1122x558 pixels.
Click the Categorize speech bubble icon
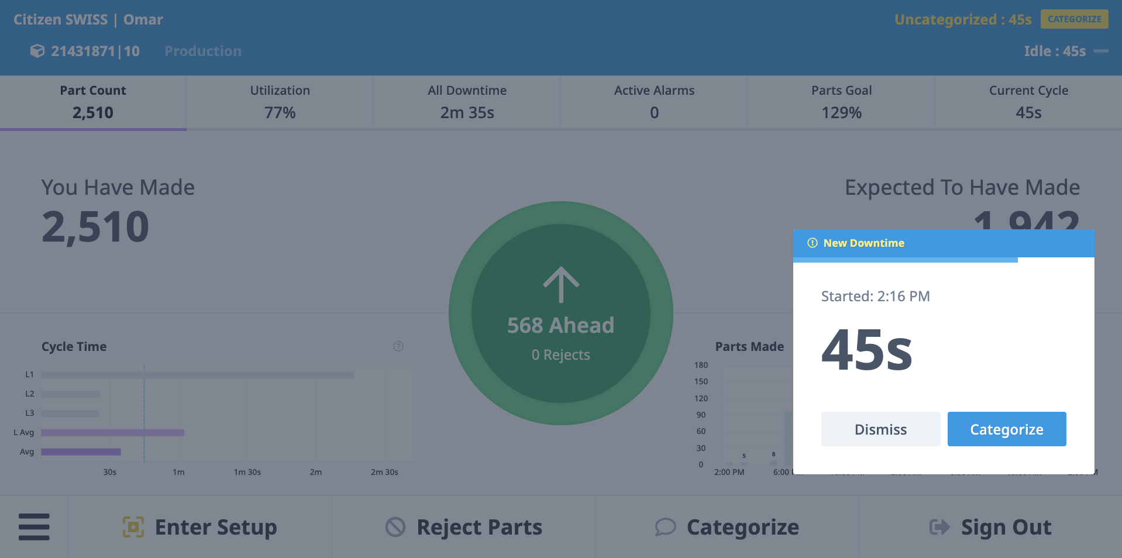tap(665, 526)
